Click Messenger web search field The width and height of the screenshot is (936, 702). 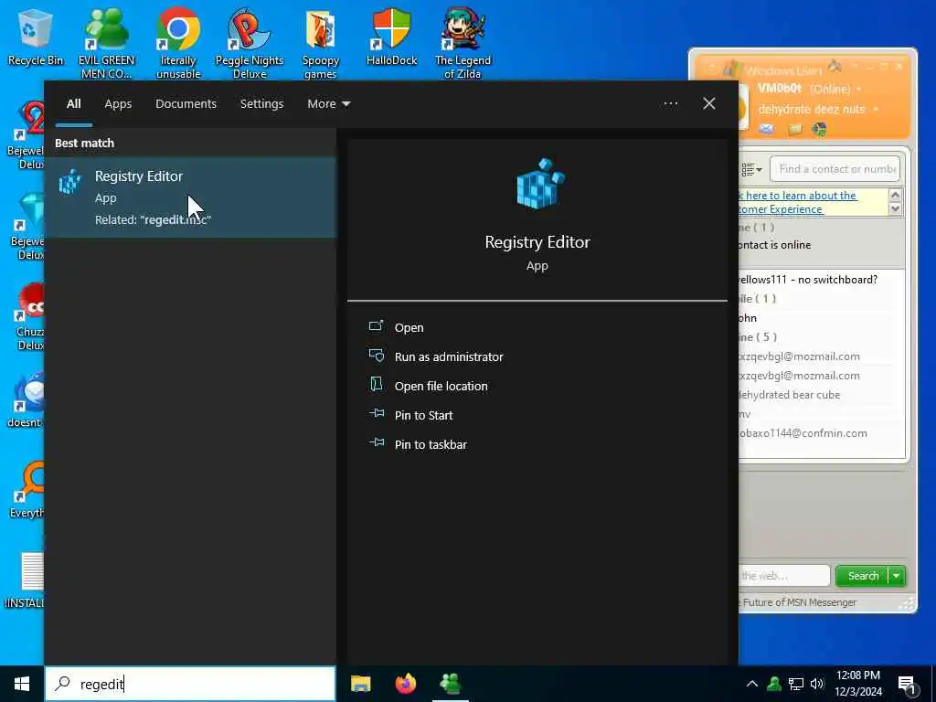[x=783, y=576]
